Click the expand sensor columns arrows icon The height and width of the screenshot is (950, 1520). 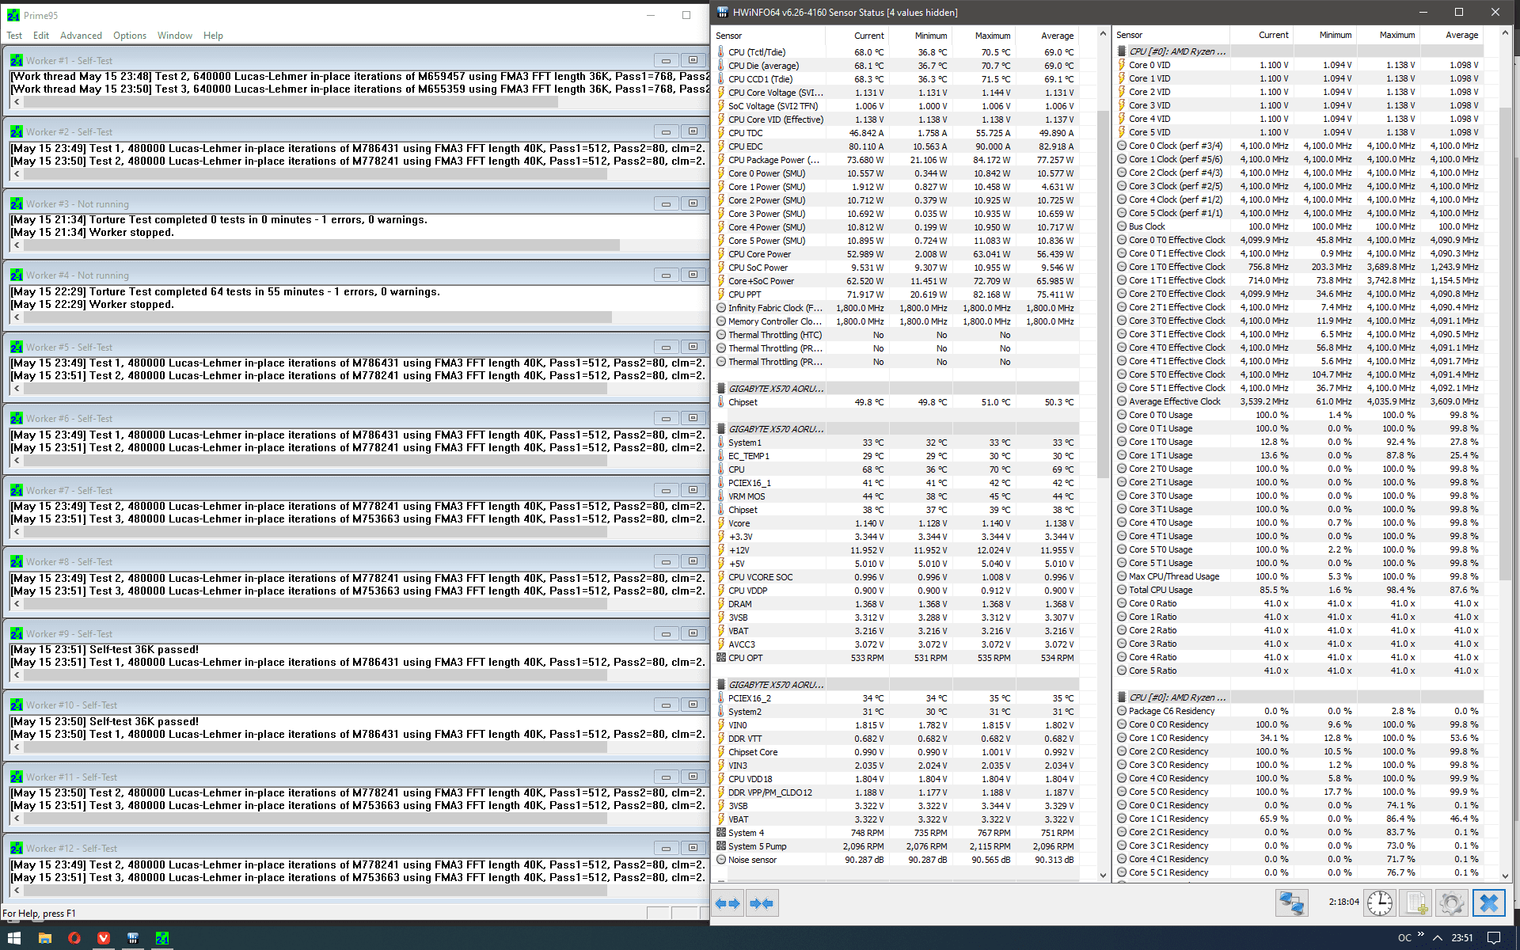(728, 902)
